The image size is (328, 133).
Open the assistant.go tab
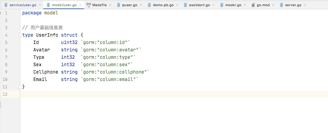pos(200,5)
